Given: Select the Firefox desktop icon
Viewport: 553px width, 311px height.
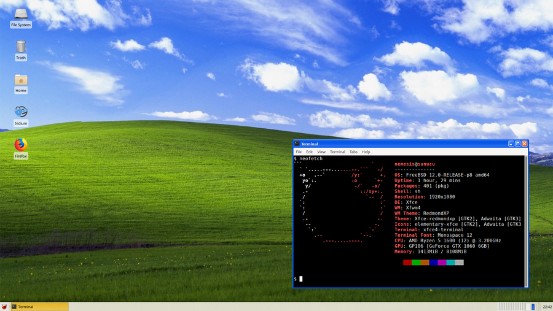Looking at the screenshot, I should click(x=21, y=148).
